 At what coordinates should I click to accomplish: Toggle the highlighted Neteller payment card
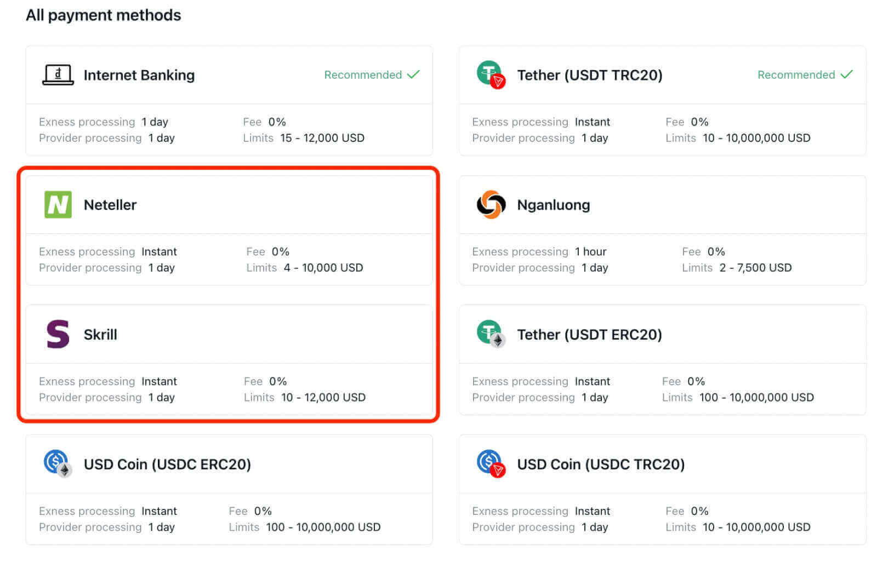click(229, 204)
